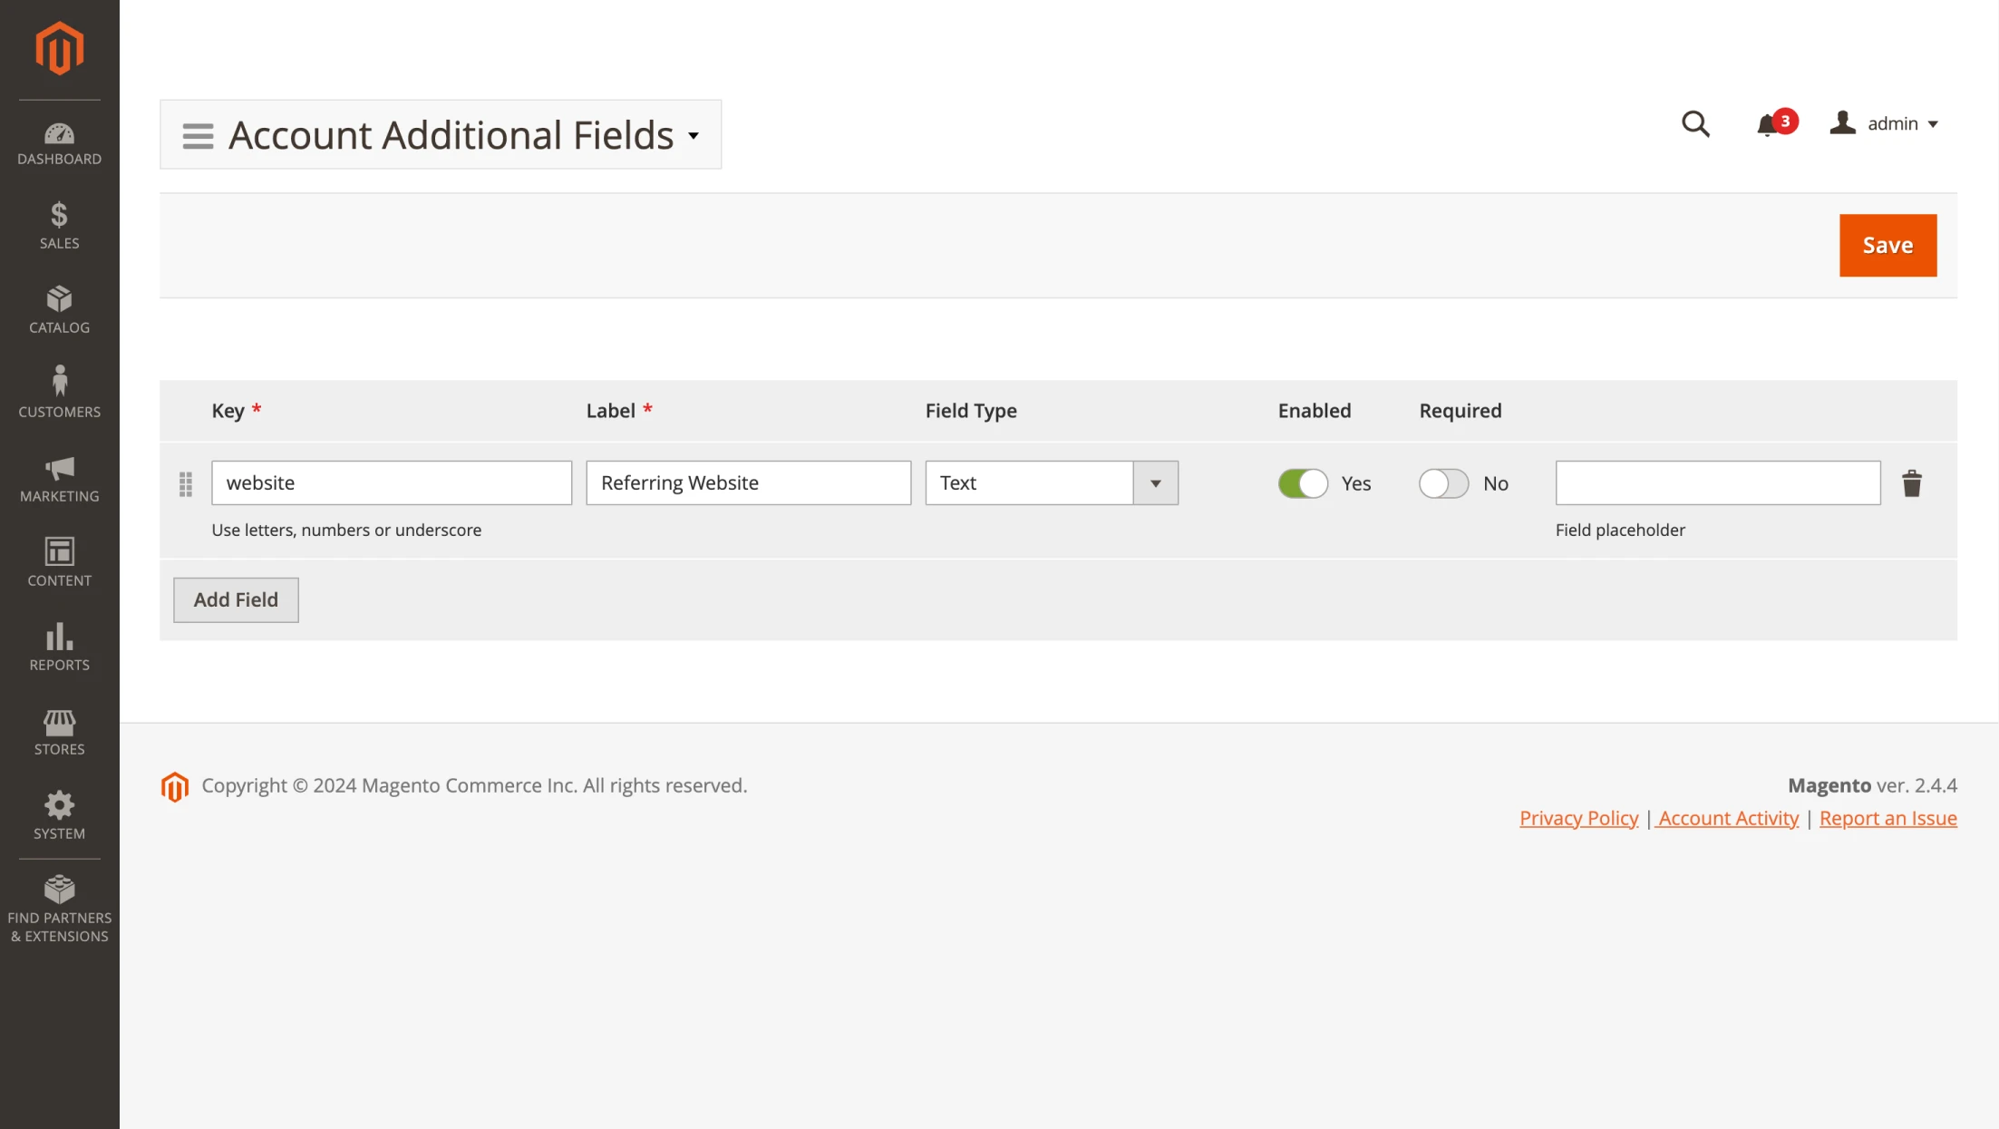Image resolution: width=1999 pixels, height=1129 pixels.
Task: Click the Save button
Action: tap(1887, 246)
